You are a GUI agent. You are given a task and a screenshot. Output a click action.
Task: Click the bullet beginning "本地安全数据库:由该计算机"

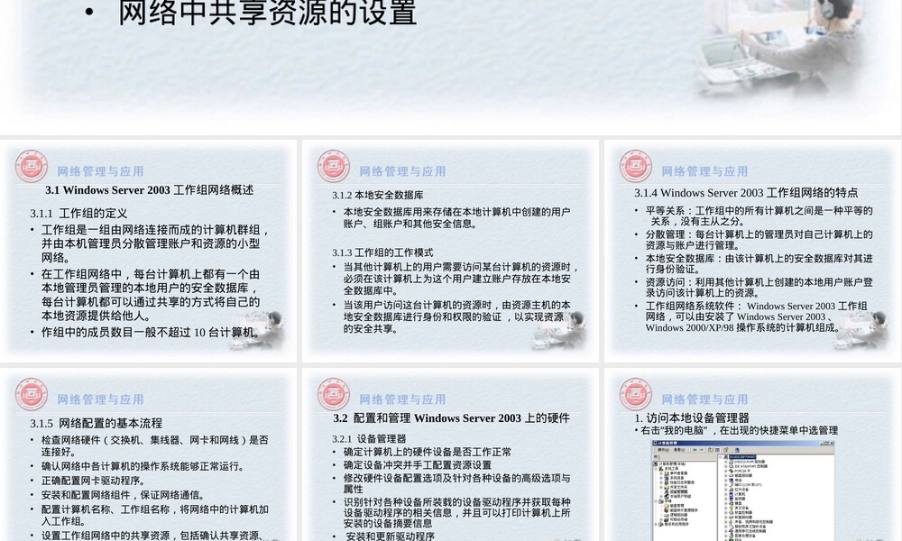759,264
